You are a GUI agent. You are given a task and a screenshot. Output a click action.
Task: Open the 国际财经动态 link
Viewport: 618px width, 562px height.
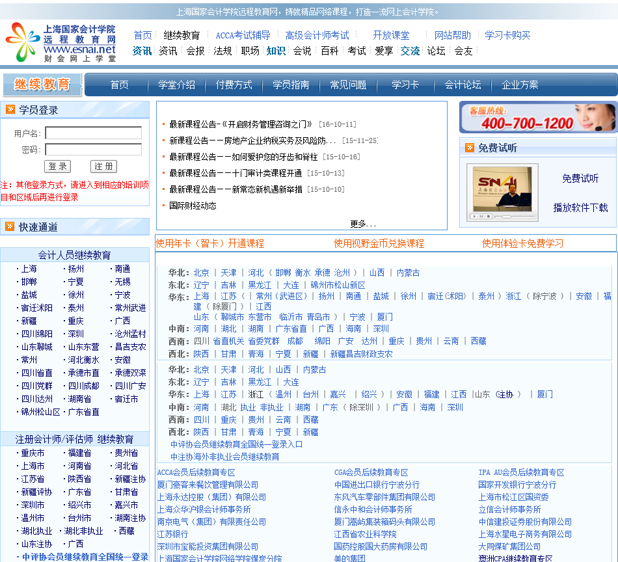pos(193,206)
